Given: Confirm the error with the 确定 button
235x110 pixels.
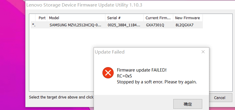Looking at the screenshot, I should (x=188, y=104).
